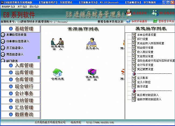Click note icon beside 定义帐本
This screenshot has width=175, height=126.
coord(134,78)
